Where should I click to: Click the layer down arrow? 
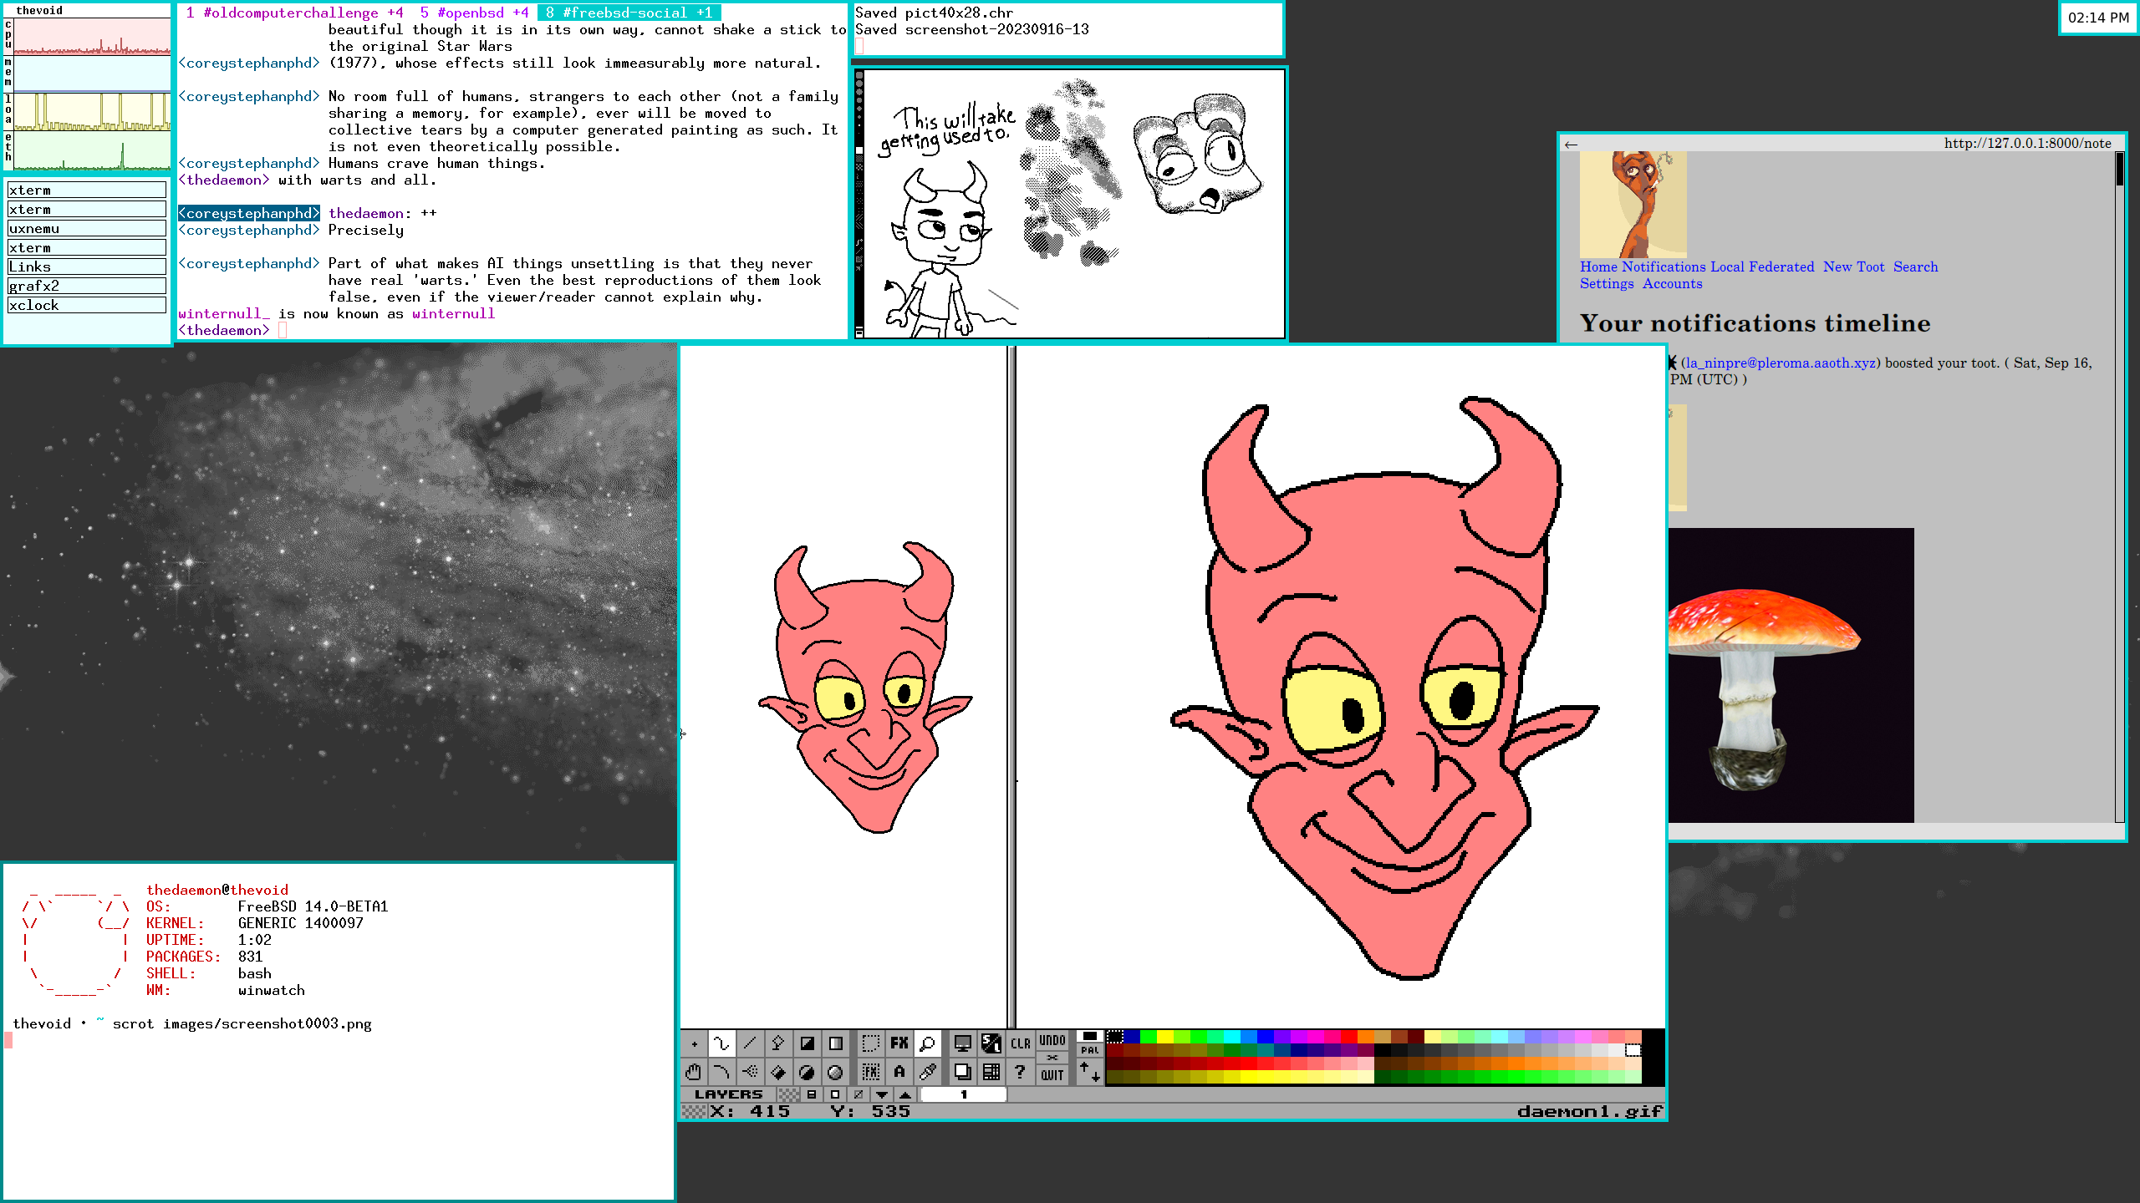coord(882,1094)
